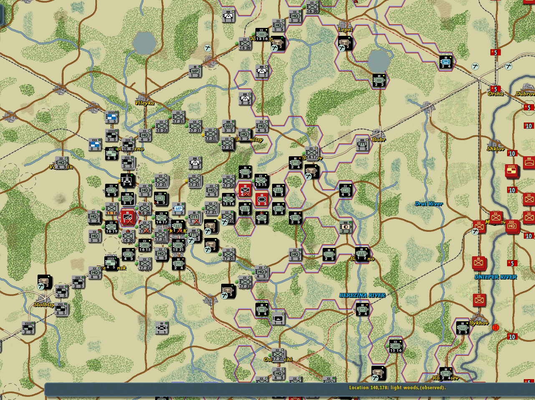Click the mountain unit rated 2-2 south of Vileyka
Screen dimensions: 535x400
195,163
